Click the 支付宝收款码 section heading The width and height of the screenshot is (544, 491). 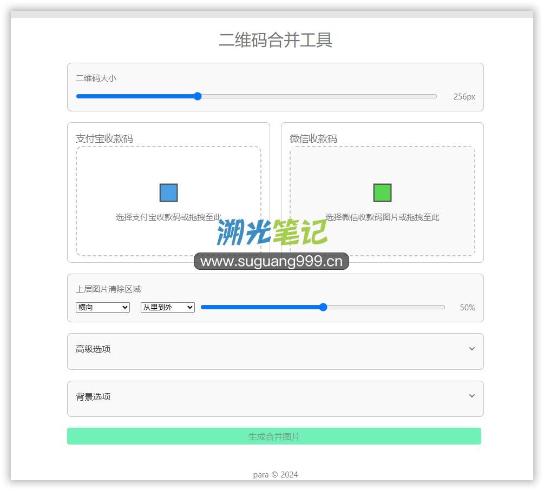[x=104, y=138]
